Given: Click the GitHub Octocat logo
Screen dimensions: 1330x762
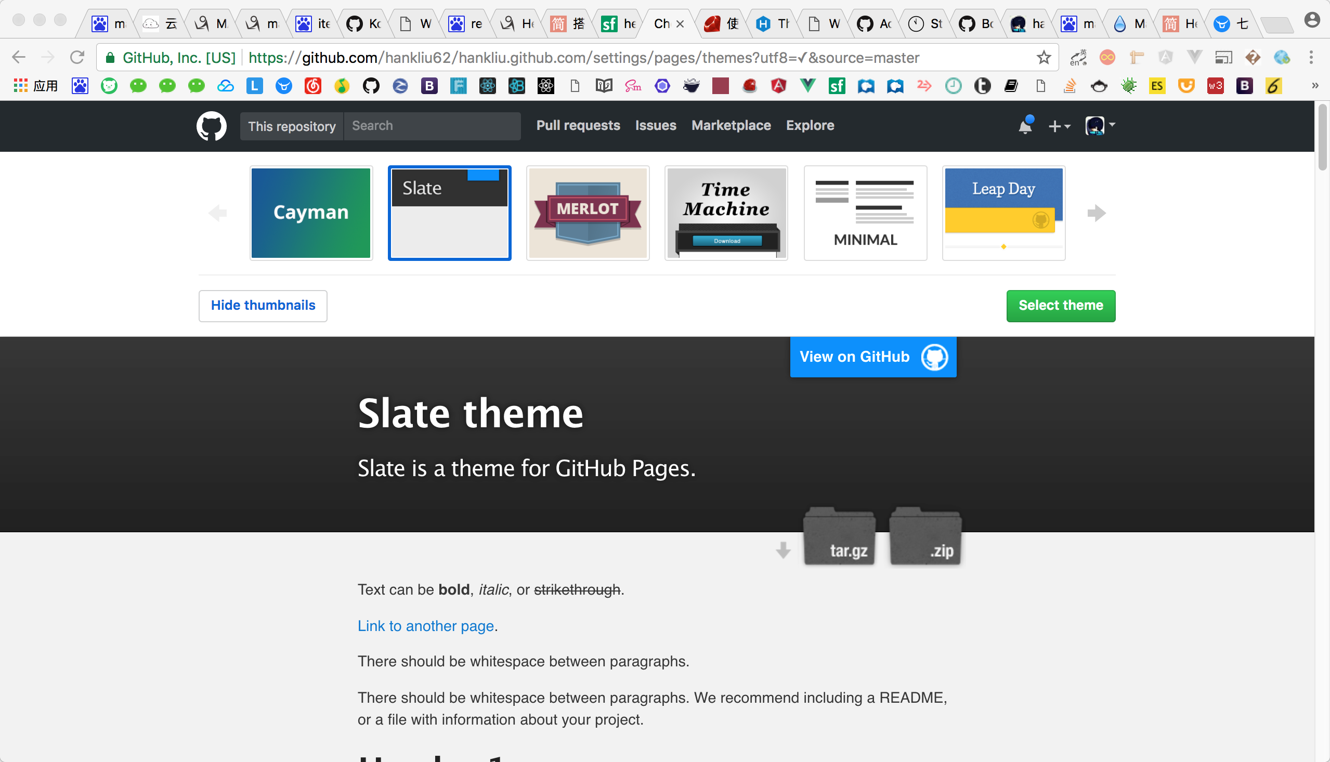Looking at the screenshot, I should coord(212,126).
